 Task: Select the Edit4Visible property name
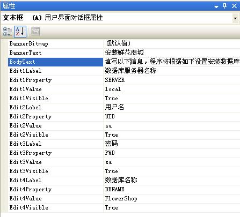pyautogui.click(x=55, y=207)
